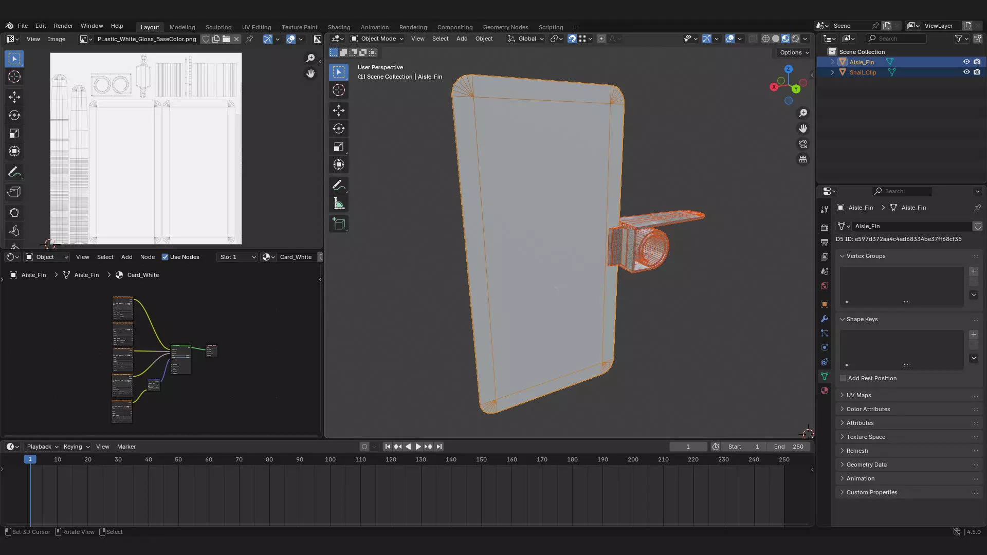Select the Grab brush in image editor toolbar

coord(14,213)
